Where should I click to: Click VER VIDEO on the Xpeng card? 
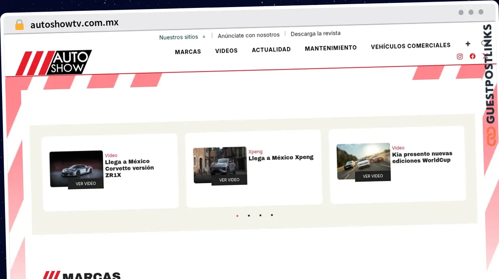[x=229, y=180]
